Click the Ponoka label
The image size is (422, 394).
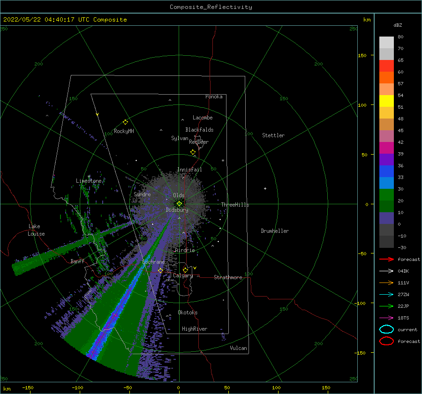pos(214,97)
